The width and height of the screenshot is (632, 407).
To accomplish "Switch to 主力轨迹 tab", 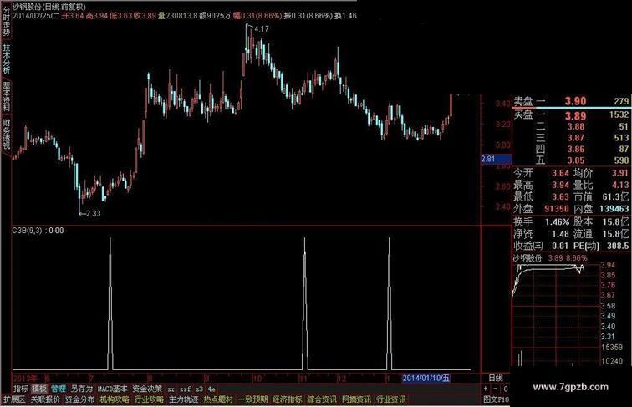I will pos(184,399).
